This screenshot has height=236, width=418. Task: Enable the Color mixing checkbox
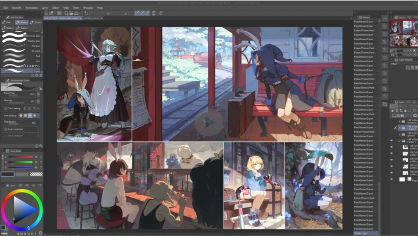(x=5, y=108)
